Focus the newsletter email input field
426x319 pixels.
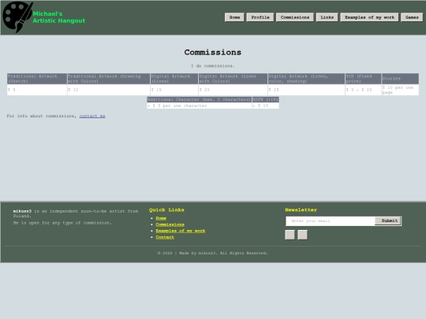331,221
